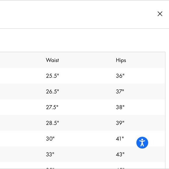Viewport: 169px width, 169px height.
Task: Select the 36" hips measurement
Action: (x=120, y=76)
